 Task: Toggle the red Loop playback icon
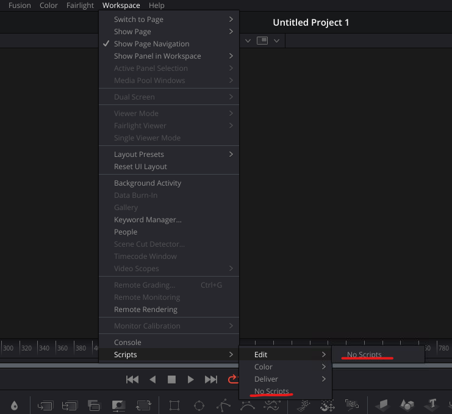[232, 379]
